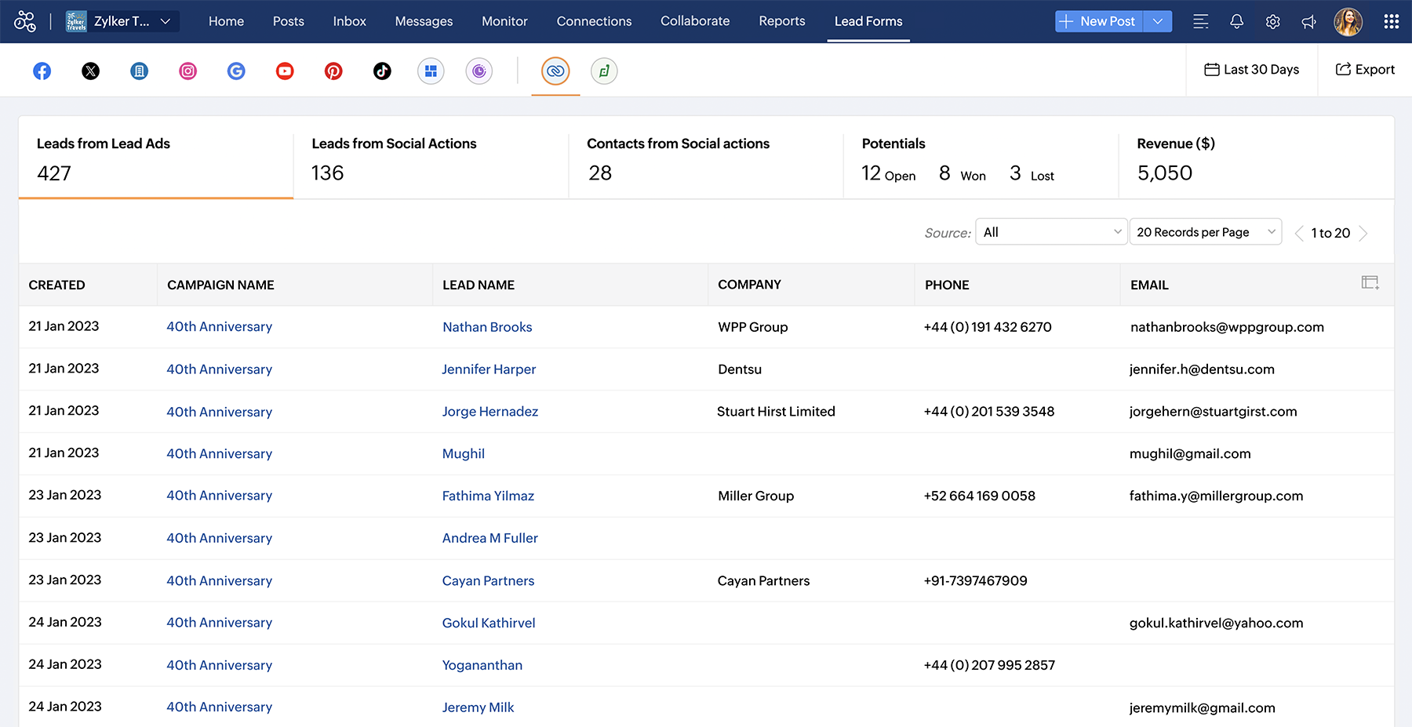The width and height of the screenshot is (1412, 727).
Task: Open lead Fathima Yilmaz
Action: (488, 496)
